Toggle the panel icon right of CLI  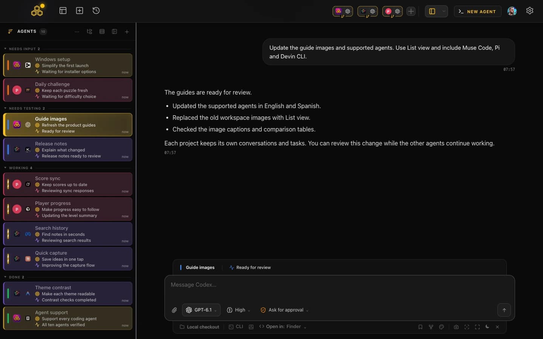pos(251,327)
